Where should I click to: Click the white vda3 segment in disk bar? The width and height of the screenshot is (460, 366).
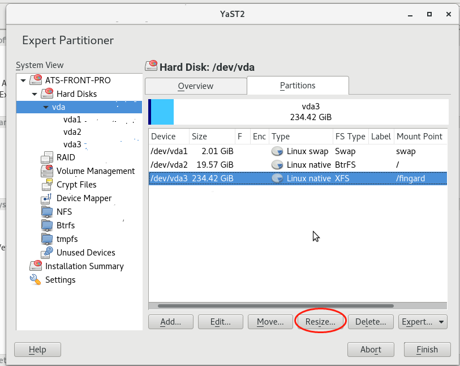point(311,112)
